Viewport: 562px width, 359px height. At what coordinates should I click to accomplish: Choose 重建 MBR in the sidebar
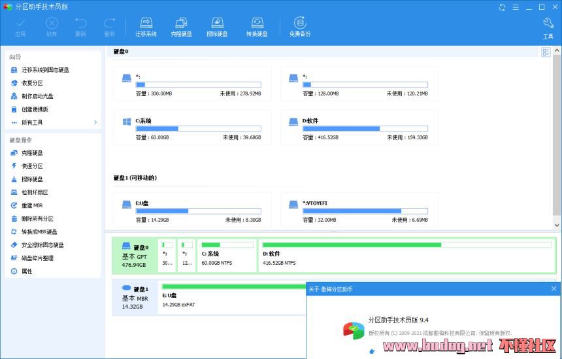pos(32,205)
